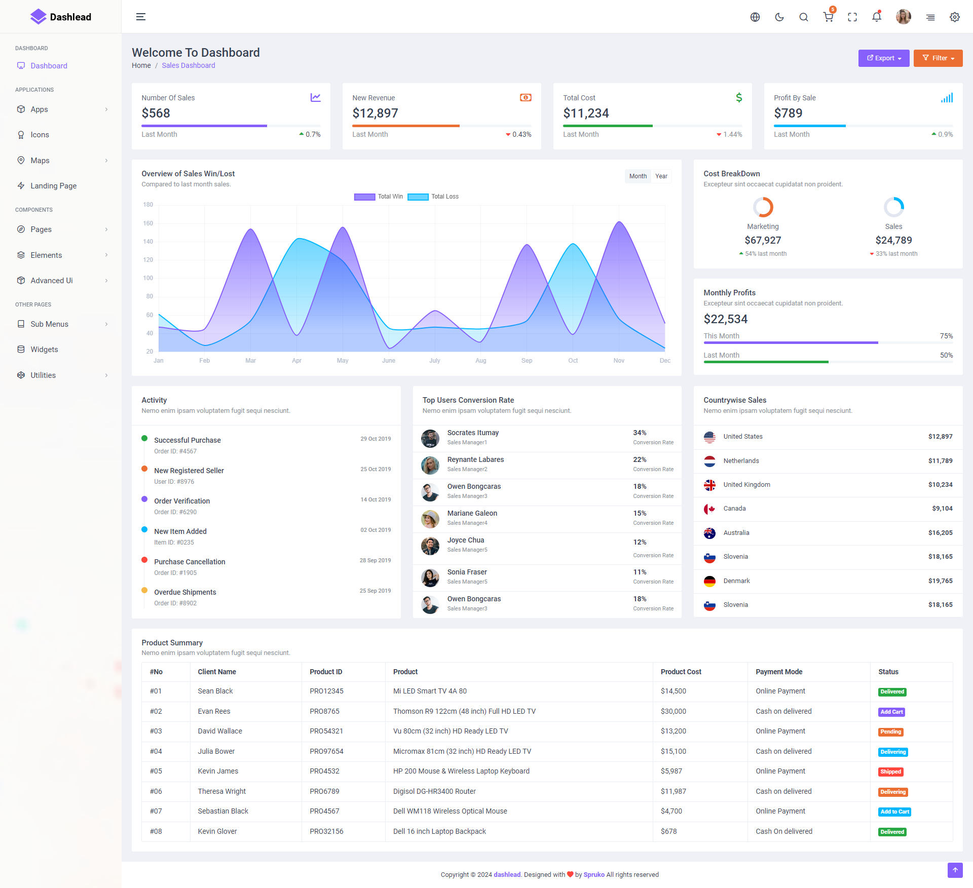Image resolution: width=973 pixels, height=888 pixels.
Task: Toggle the Total Win legend swatch
Action: tap(364, 197)
